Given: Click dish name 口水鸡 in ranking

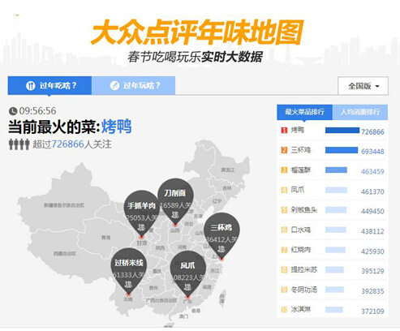Looking at the screenshot, I should click(x=301, y=230).
